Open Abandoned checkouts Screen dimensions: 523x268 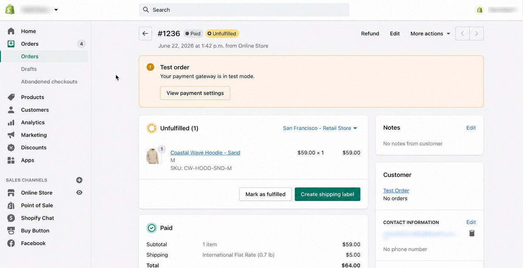coord(49,81)
